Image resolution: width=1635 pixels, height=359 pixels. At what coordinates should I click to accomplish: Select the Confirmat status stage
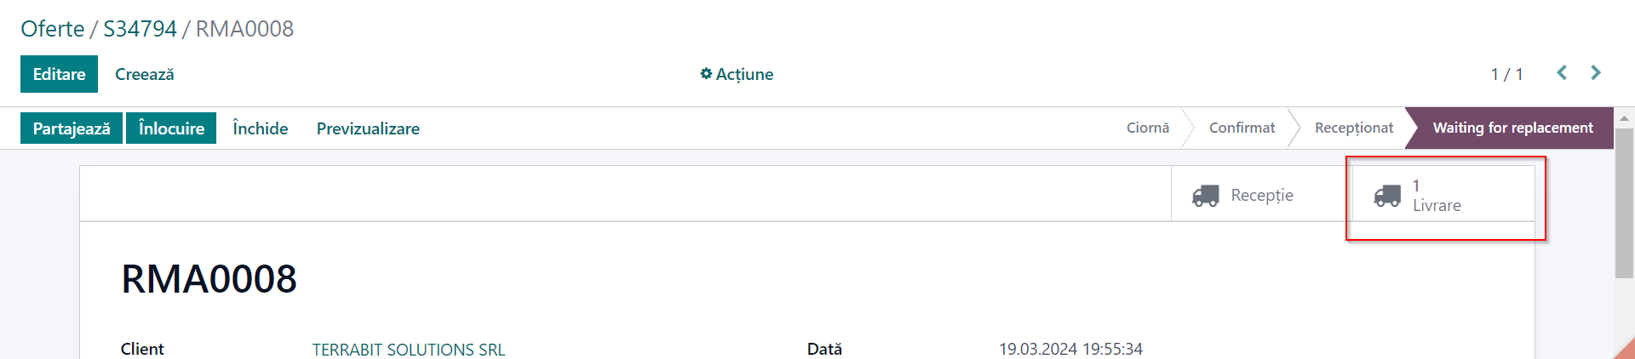[1242, 128]
